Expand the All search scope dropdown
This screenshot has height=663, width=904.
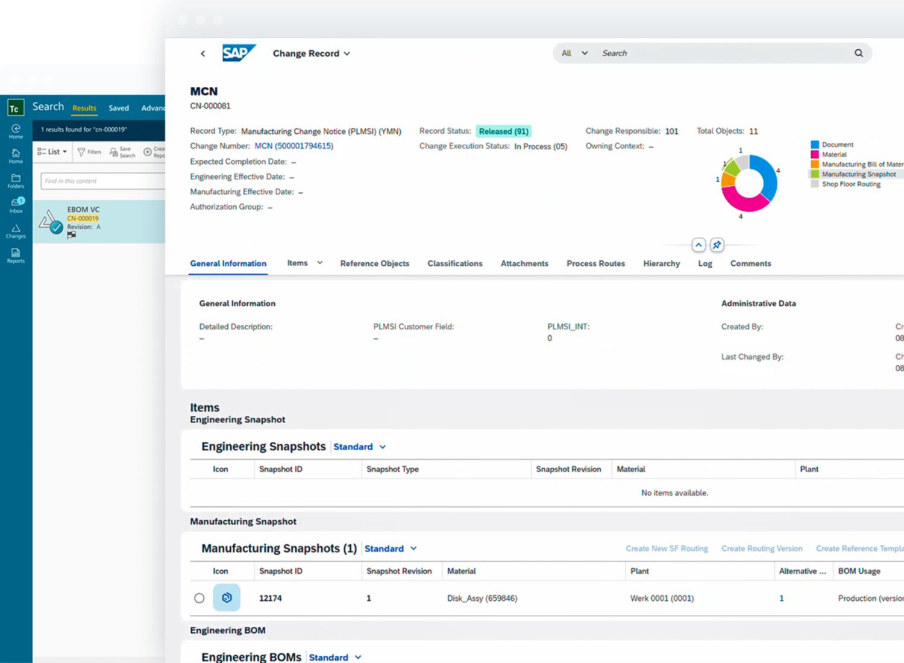574,53
